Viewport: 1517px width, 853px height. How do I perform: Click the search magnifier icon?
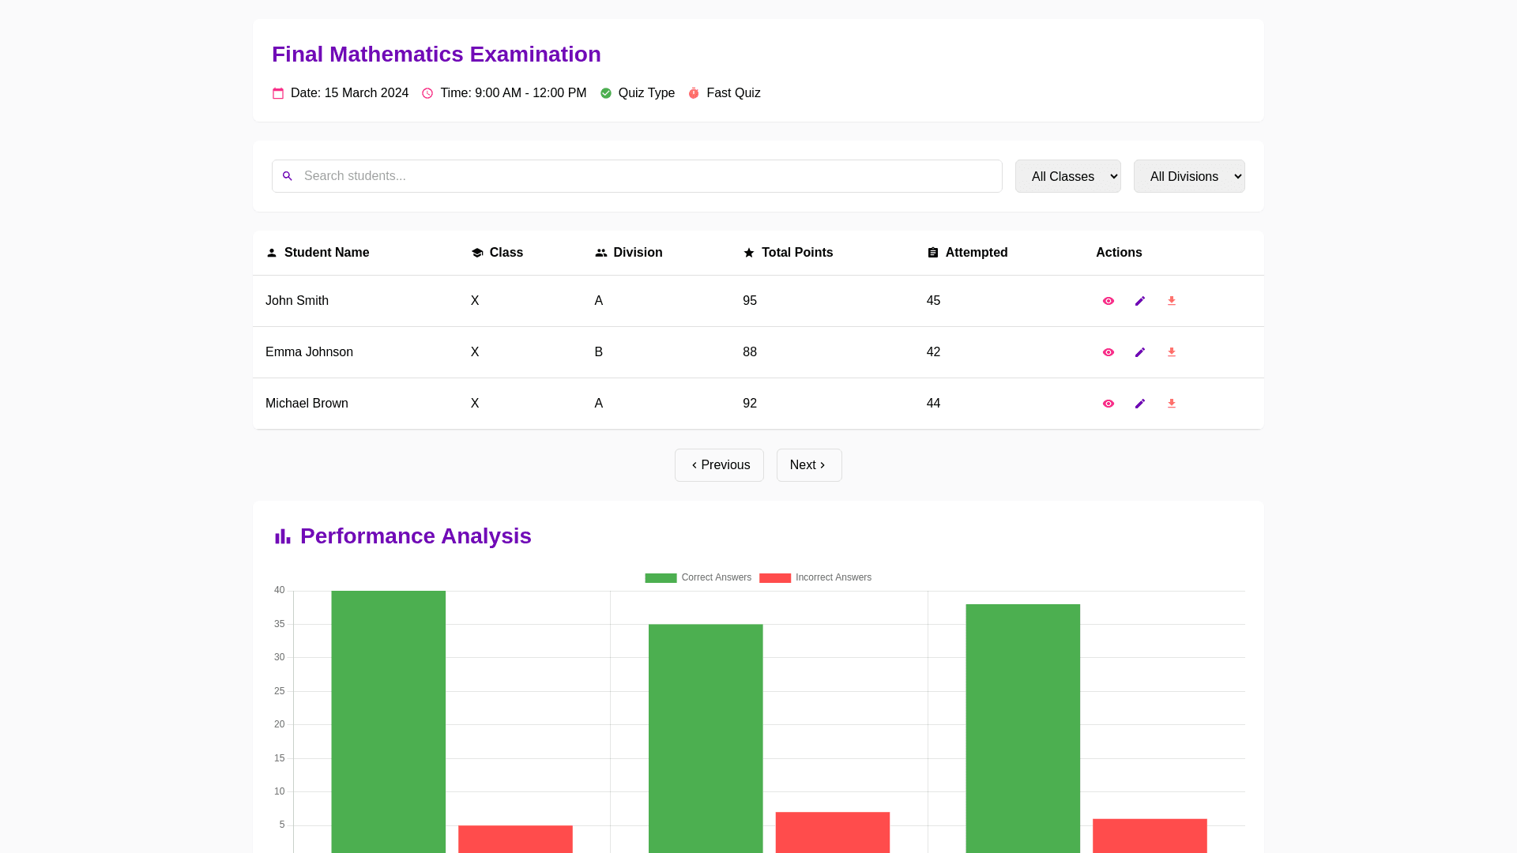[288, 176]
